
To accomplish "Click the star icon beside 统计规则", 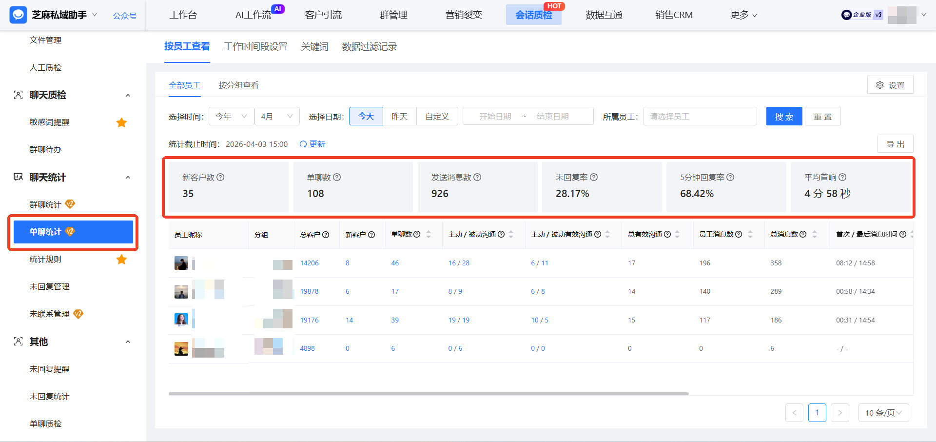I will (x=121, y=259).
